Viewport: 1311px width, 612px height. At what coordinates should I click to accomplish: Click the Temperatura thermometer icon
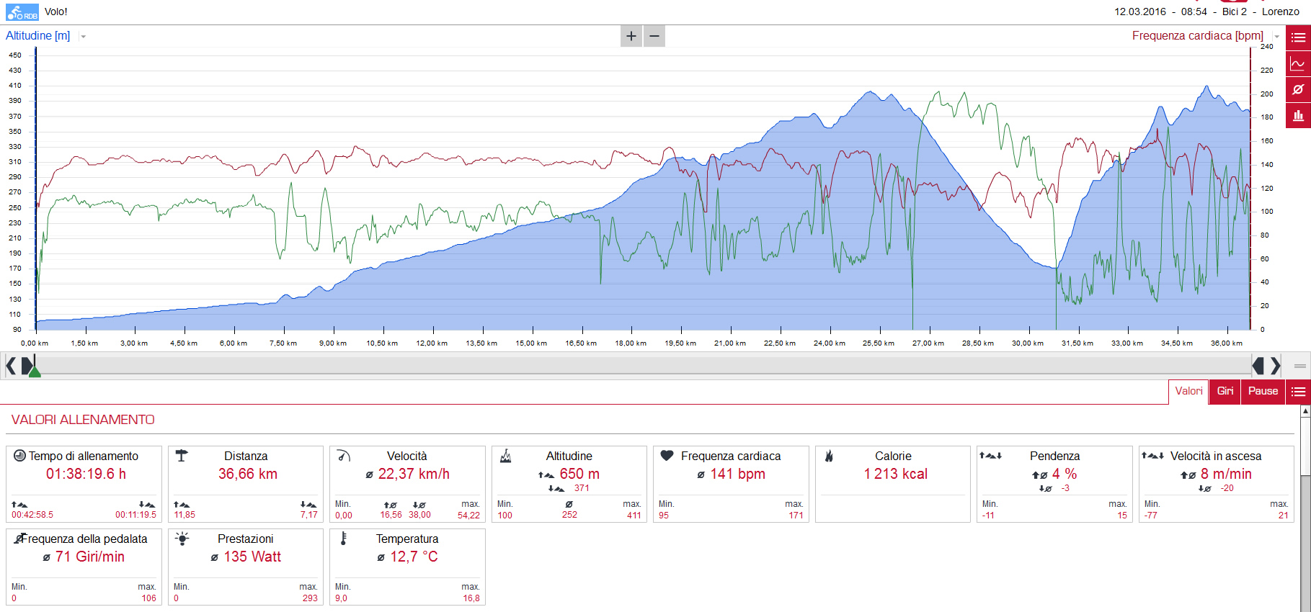(344, 539)
